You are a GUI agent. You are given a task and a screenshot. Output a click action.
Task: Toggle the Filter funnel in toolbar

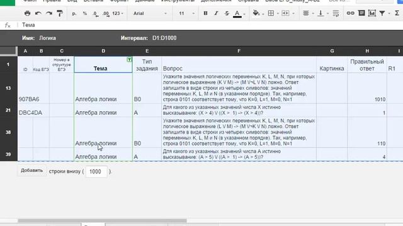click(382, 13)
